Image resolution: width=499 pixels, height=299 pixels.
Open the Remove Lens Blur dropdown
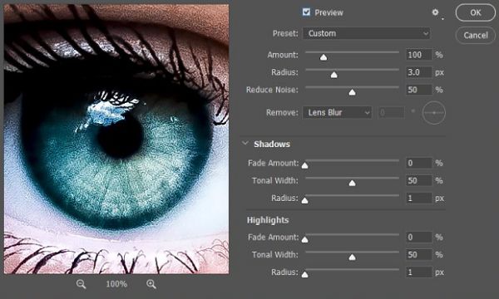tap(337, 112)
